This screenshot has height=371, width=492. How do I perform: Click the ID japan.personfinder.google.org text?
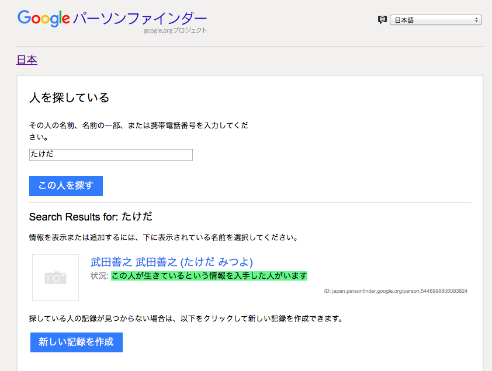(396, 291)
